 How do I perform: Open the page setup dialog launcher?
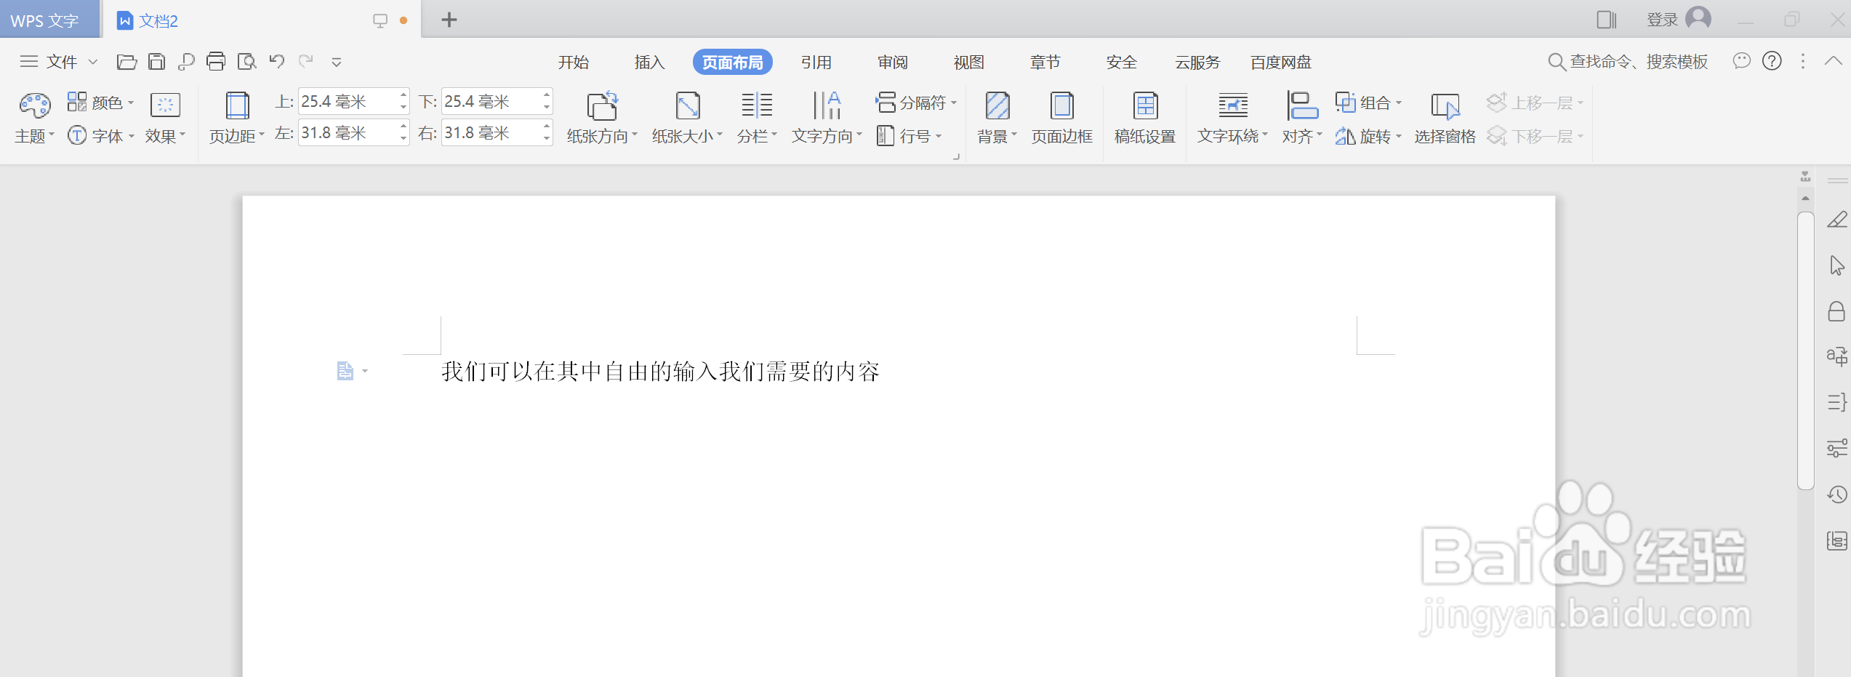pos(956,156)
